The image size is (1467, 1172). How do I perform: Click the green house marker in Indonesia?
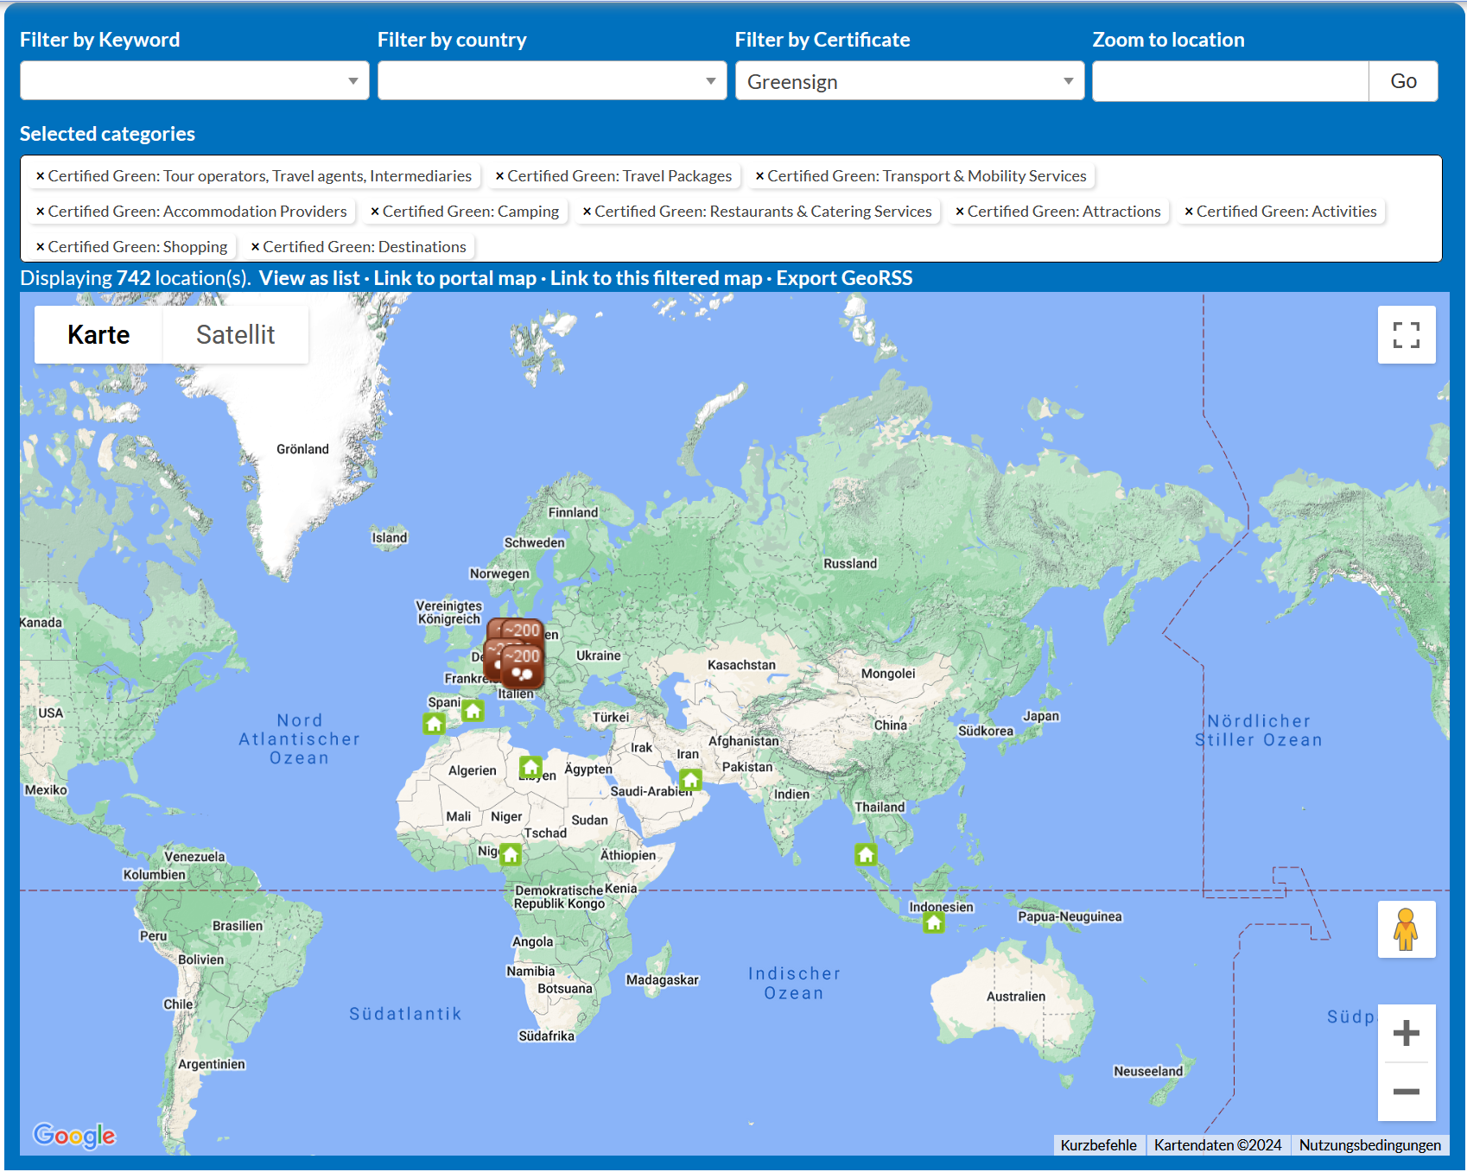pyautogui.click(x=933, y=923)
